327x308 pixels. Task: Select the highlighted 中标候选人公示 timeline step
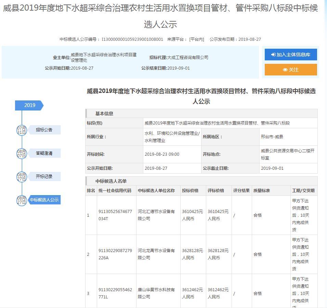pos(44,200)
